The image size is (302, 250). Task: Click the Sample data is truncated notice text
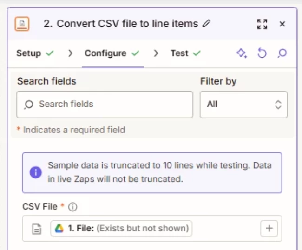[160, 172]
